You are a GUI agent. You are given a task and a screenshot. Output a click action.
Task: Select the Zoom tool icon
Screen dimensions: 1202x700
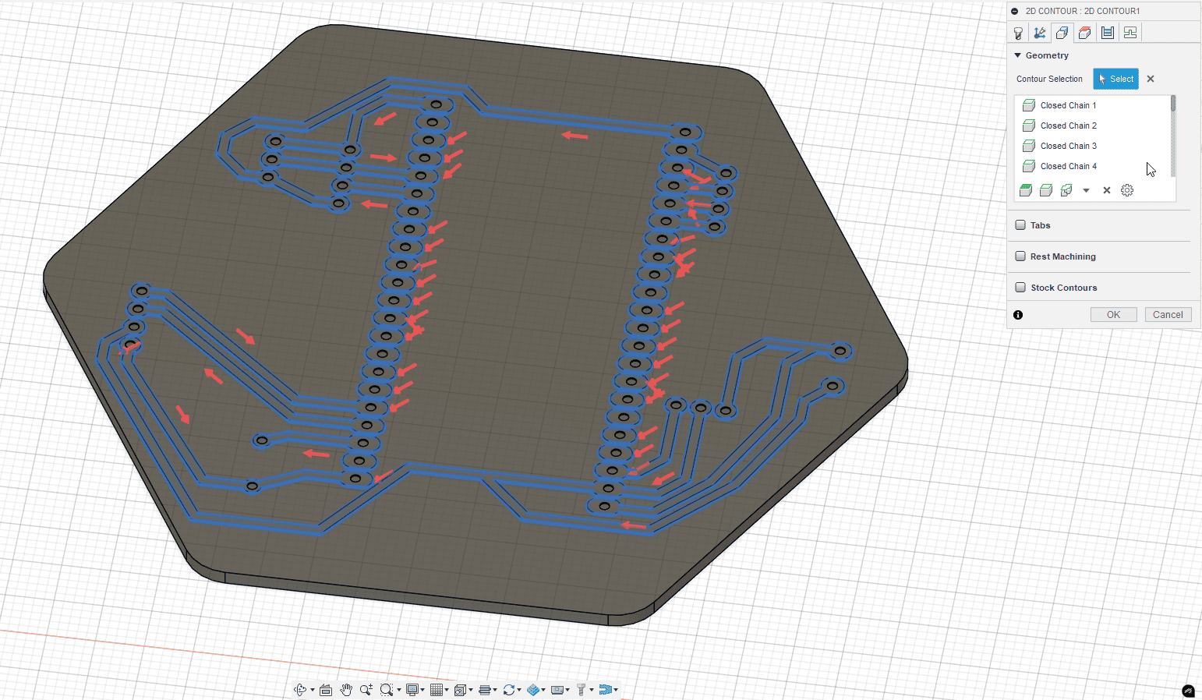point(366,690)
